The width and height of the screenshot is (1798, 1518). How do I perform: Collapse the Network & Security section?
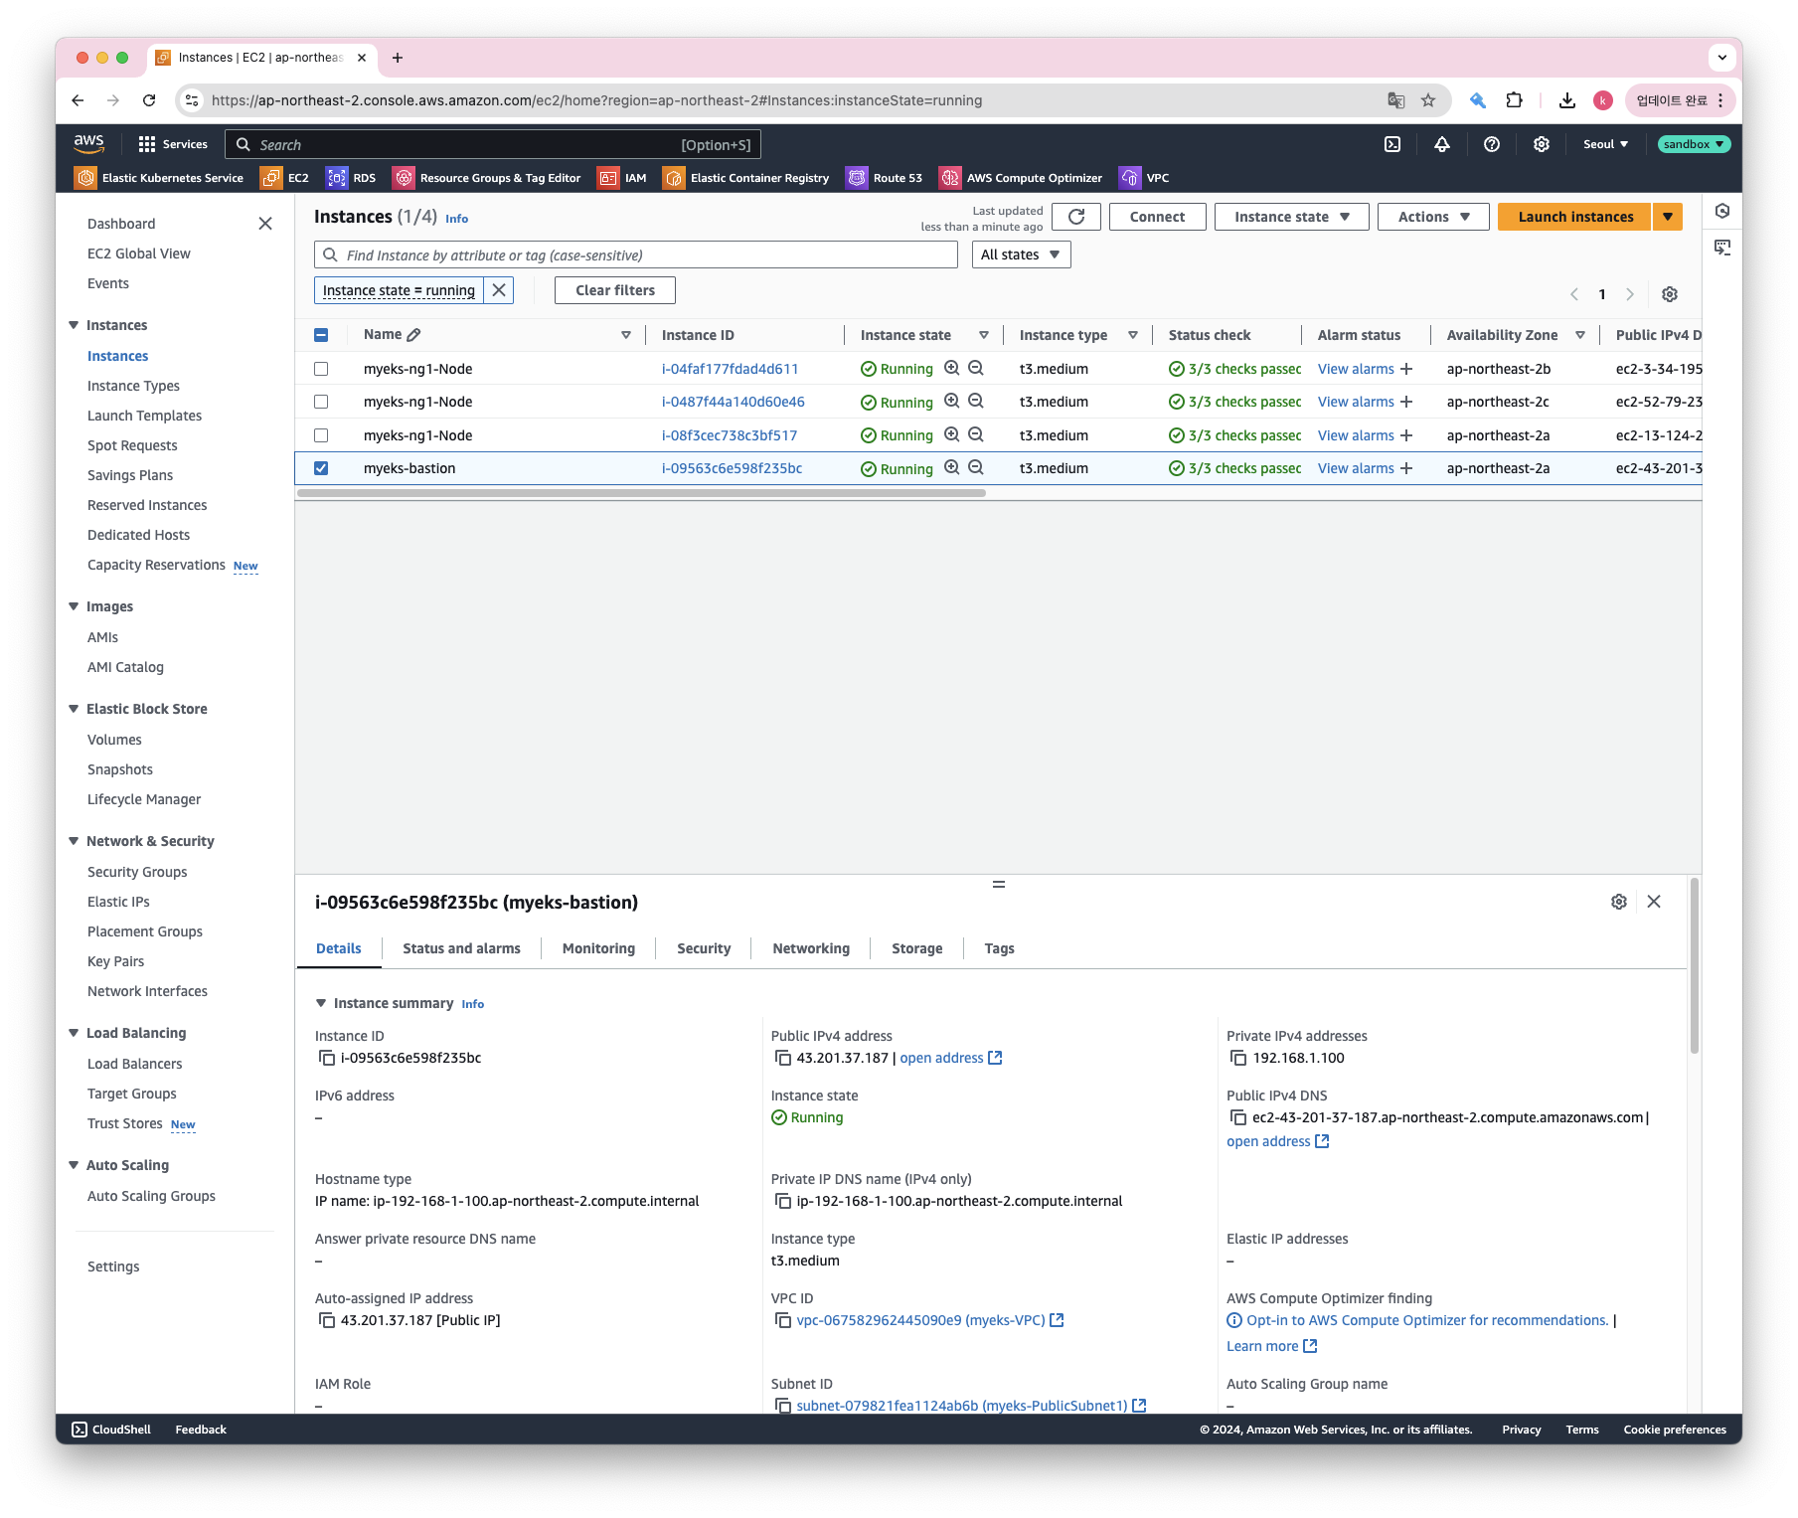tap(74, 841)
